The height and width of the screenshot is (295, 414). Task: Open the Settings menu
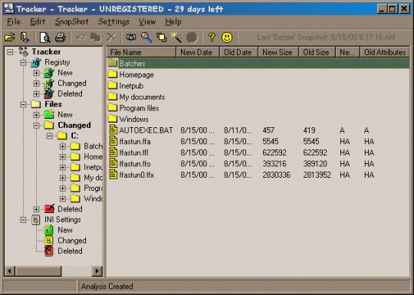pos(113,21)
